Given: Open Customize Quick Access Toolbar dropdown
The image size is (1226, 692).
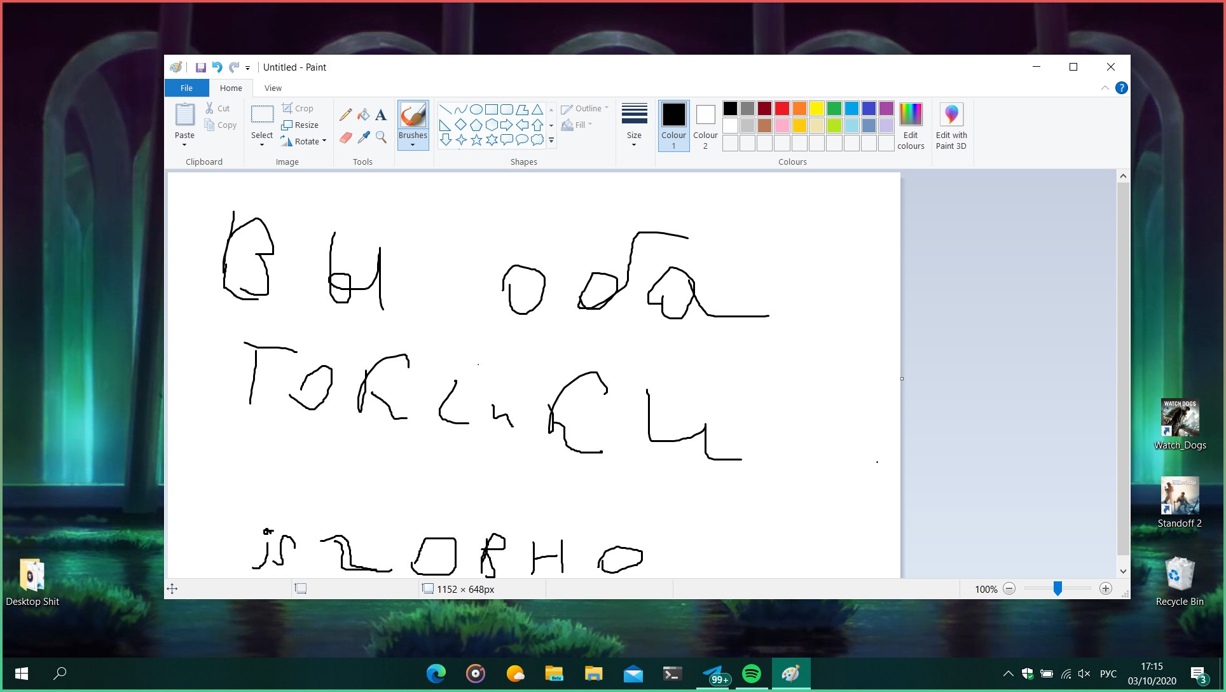Looking at the screenshot, I should pos(247,68).
